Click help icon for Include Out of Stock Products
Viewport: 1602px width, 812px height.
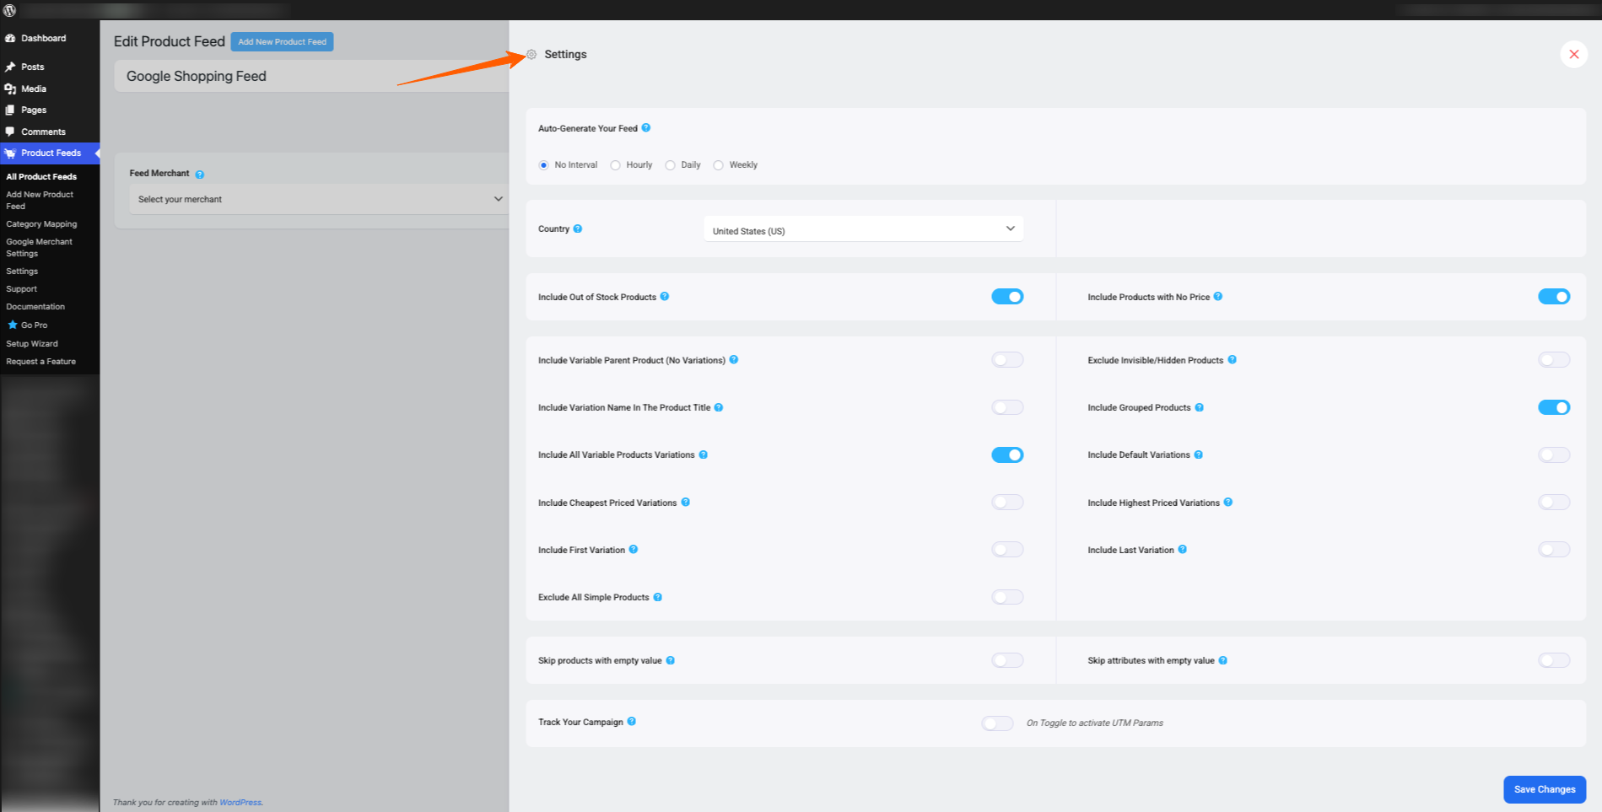pyautogui.click(x=665, y=297)
